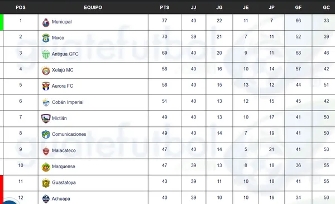Click the POS column header
This screenshot has height=204, width=335.
point(21,7)
